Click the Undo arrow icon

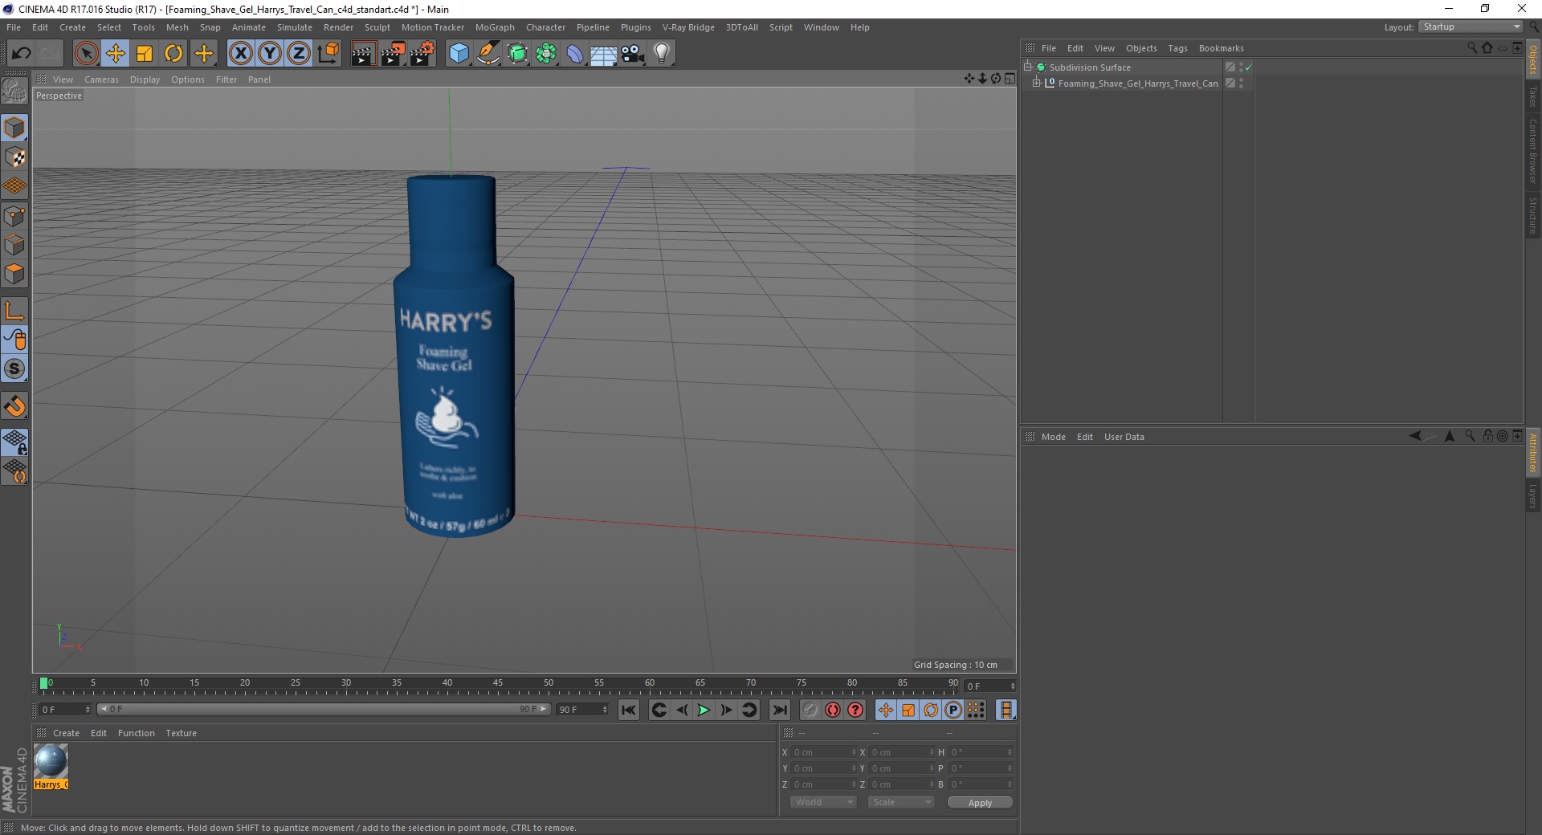click(x=21, y=54)
